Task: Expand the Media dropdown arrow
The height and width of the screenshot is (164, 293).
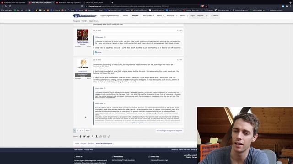Action: pyautogui.click(x=163, y=16)
